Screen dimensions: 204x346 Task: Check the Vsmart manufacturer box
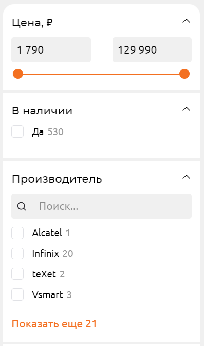point(17,294)
